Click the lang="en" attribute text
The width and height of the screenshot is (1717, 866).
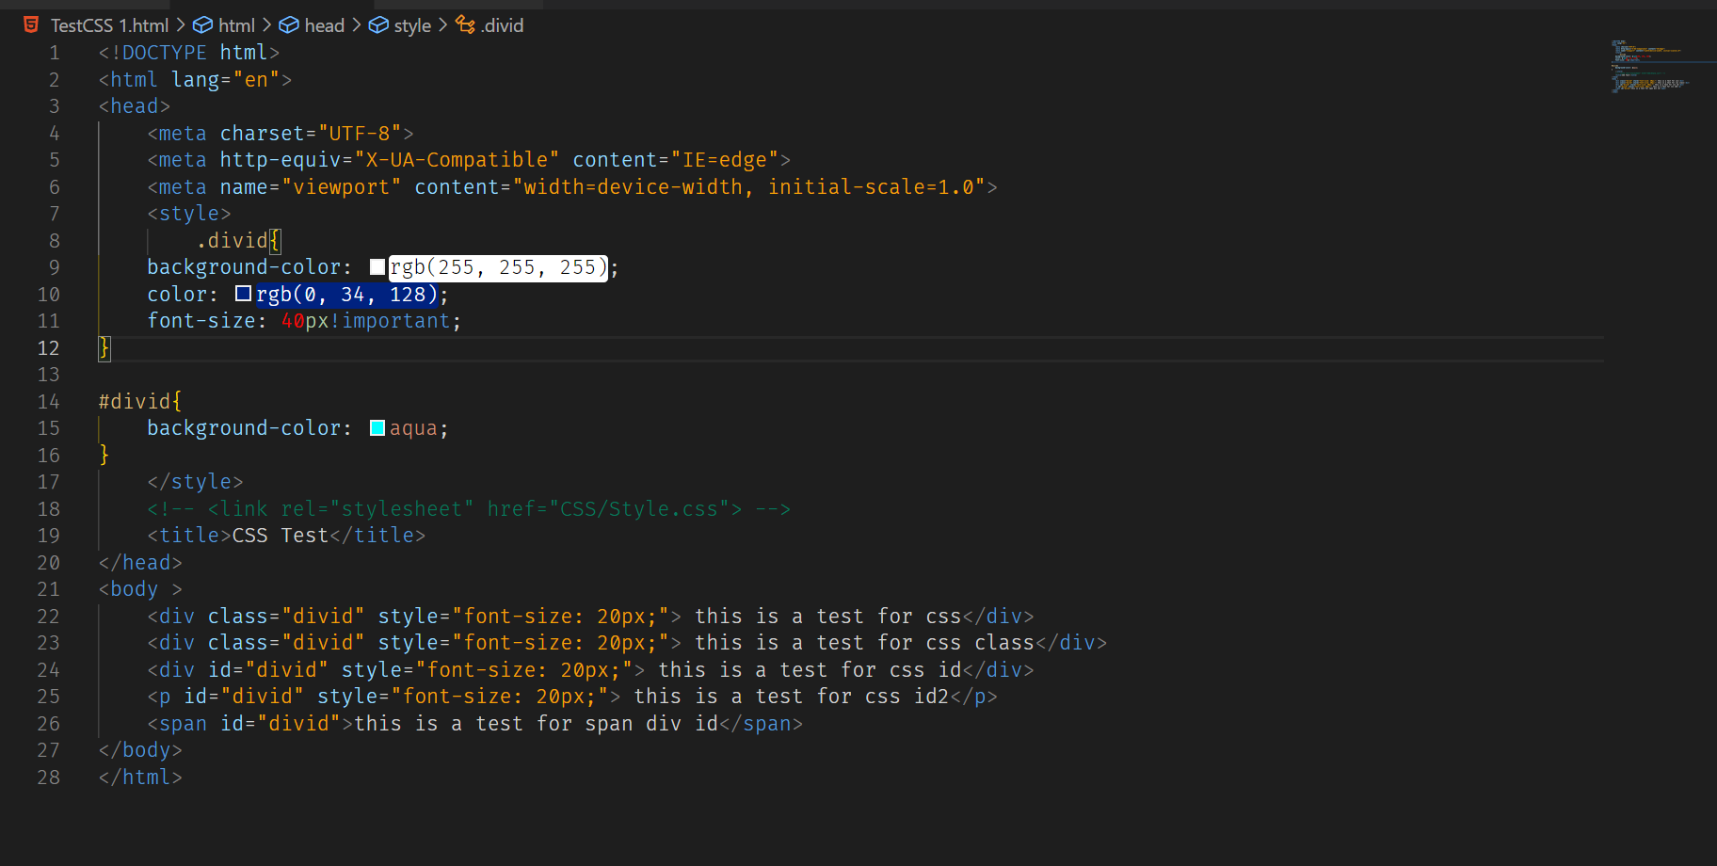click(226, 80)
